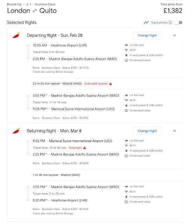The height and width of the screenshot is (224, 193).
Task: Click the Returning flight Mon, Mar 8 heading
Action: [54, 131]
